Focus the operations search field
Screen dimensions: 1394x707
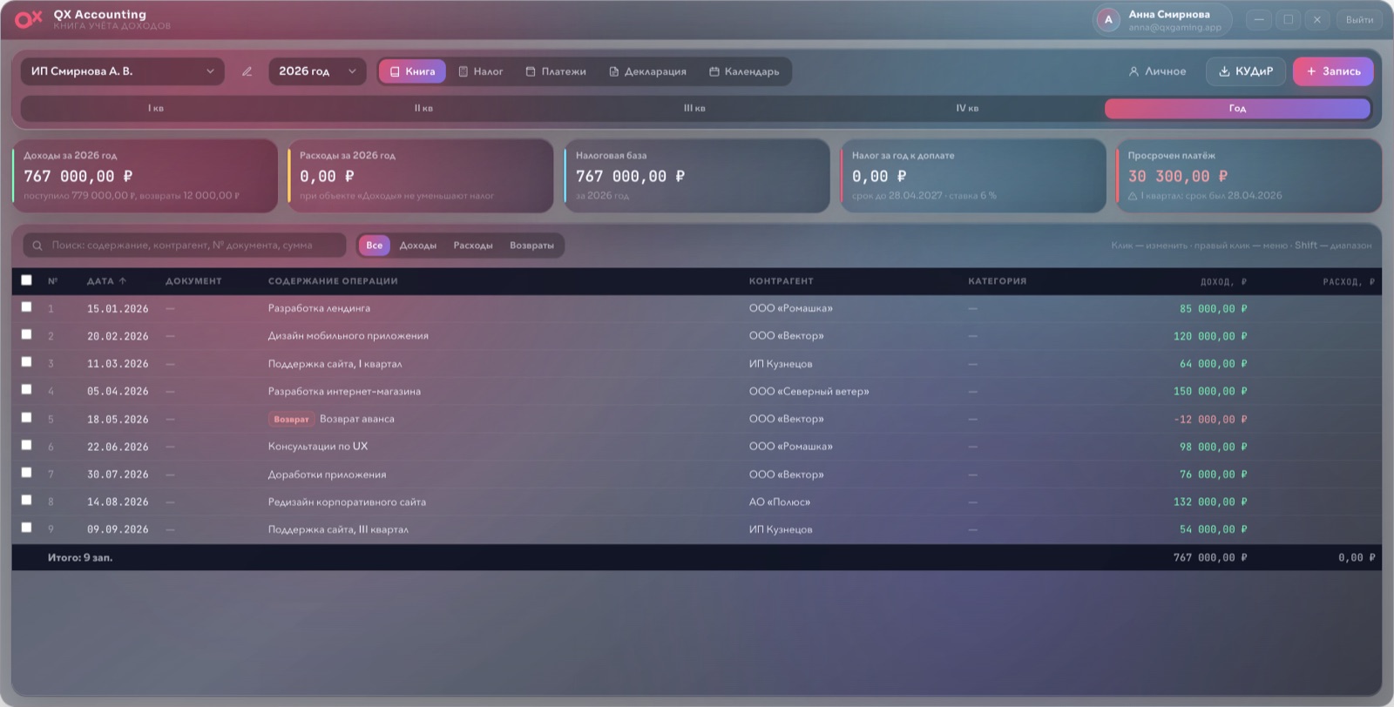click(185, 246)
